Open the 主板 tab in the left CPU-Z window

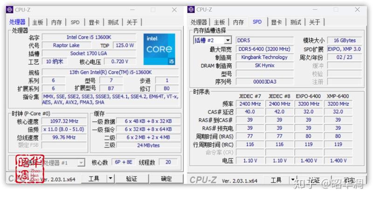[x=38, y=22]
